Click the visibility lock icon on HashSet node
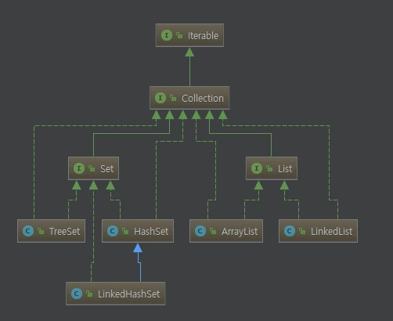393x321 pixels. click(x=125, y=231)
